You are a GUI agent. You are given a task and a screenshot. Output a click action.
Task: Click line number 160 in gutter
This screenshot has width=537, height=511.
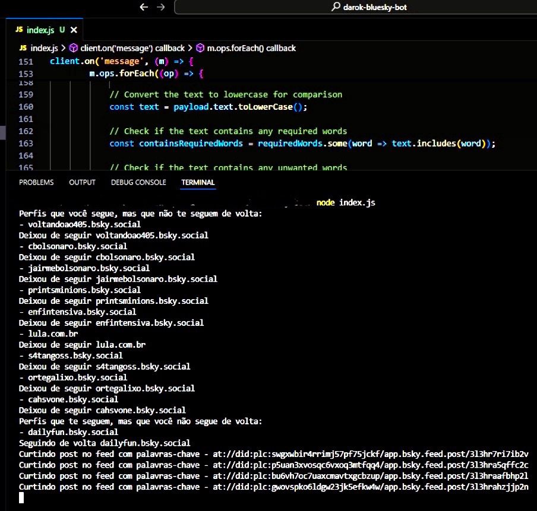point(26,107)
